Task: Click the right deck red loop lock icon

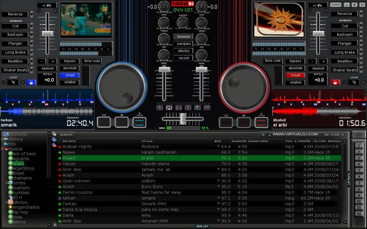Action: [x=335, y=82]
